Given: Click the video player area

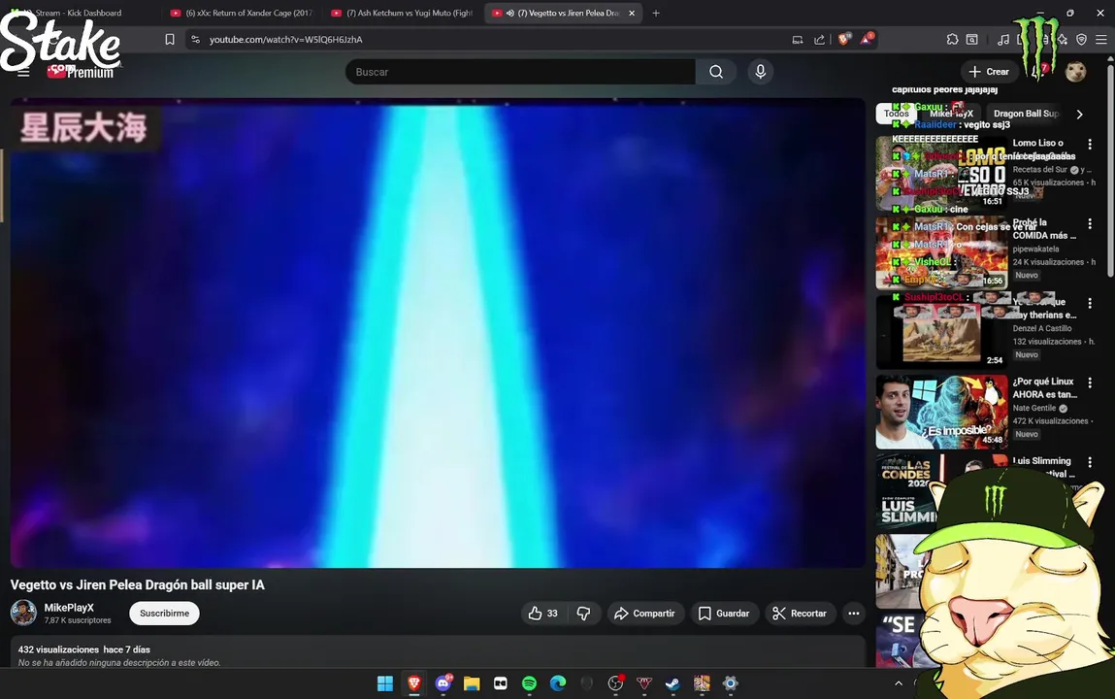Looking at the screenshot, I should pos(438,333).
